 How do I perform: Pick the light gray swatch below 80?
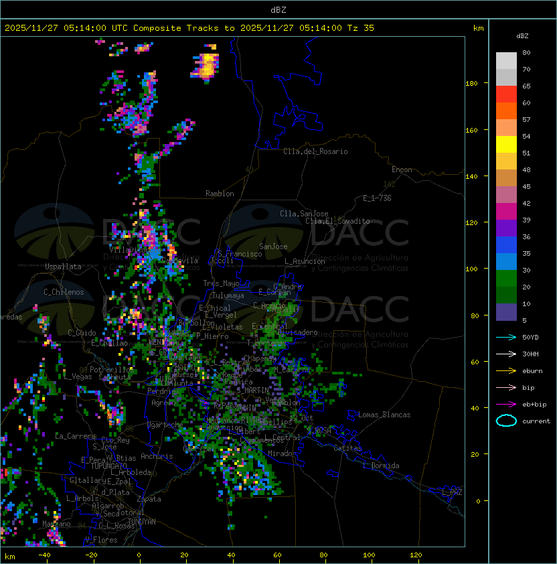506,61
